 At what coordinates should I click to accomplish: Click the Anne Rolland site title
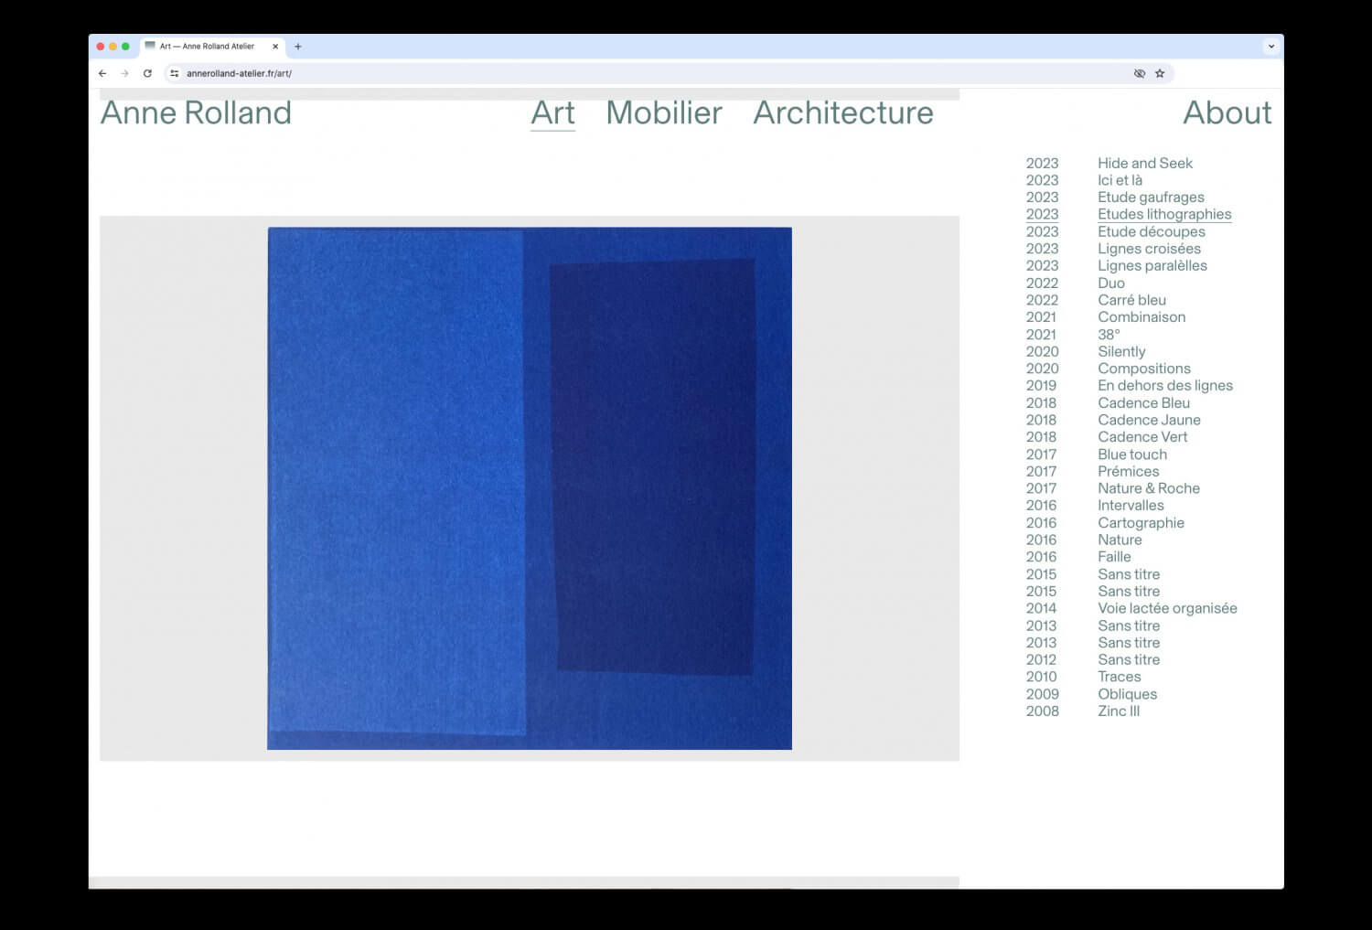196,113
